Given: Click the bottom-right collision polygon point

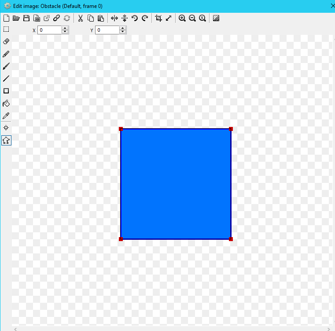Looking at the screenshot, I should pyautogui.click(x=231, y=239).
